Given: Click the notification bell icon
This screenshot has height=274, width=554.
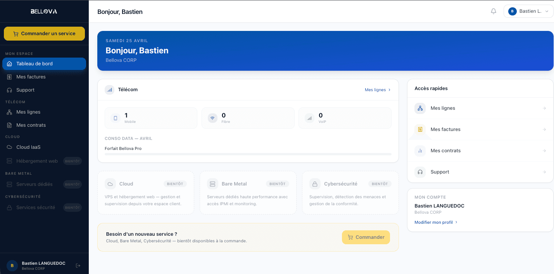Looking at the screenshot, I should click(494, 11).
